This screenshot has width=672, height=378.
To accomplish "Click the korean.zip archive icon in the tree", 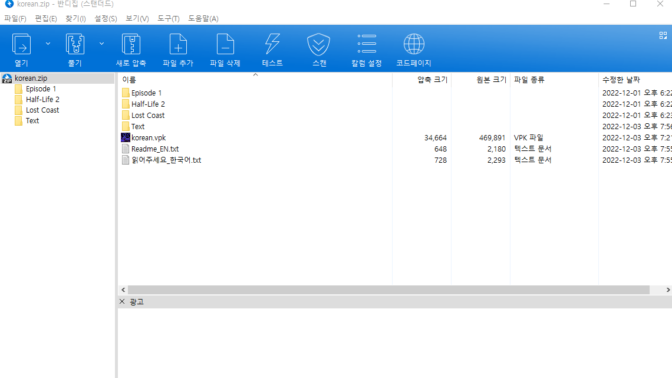I will (7, 78).
